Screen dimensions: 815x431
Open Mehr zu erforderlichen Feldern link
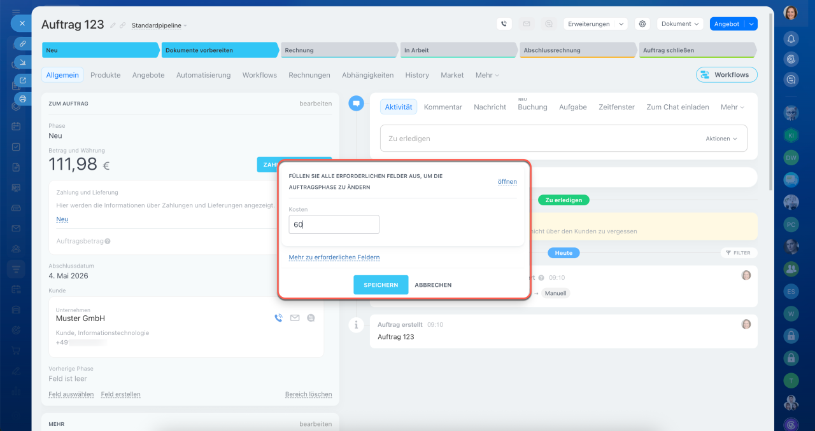(334, 257)
